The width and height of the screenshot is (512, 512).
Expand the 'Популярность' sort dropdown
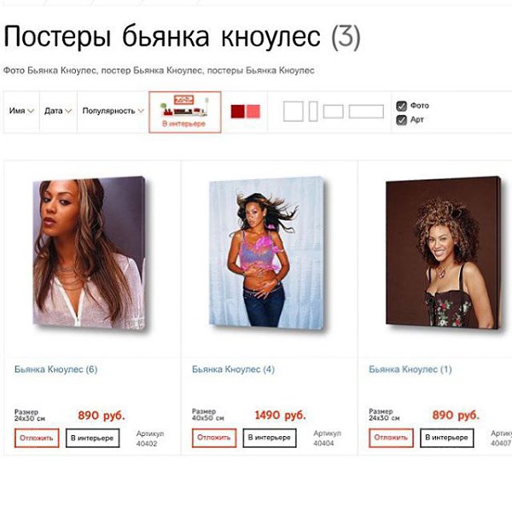point(113,111)
